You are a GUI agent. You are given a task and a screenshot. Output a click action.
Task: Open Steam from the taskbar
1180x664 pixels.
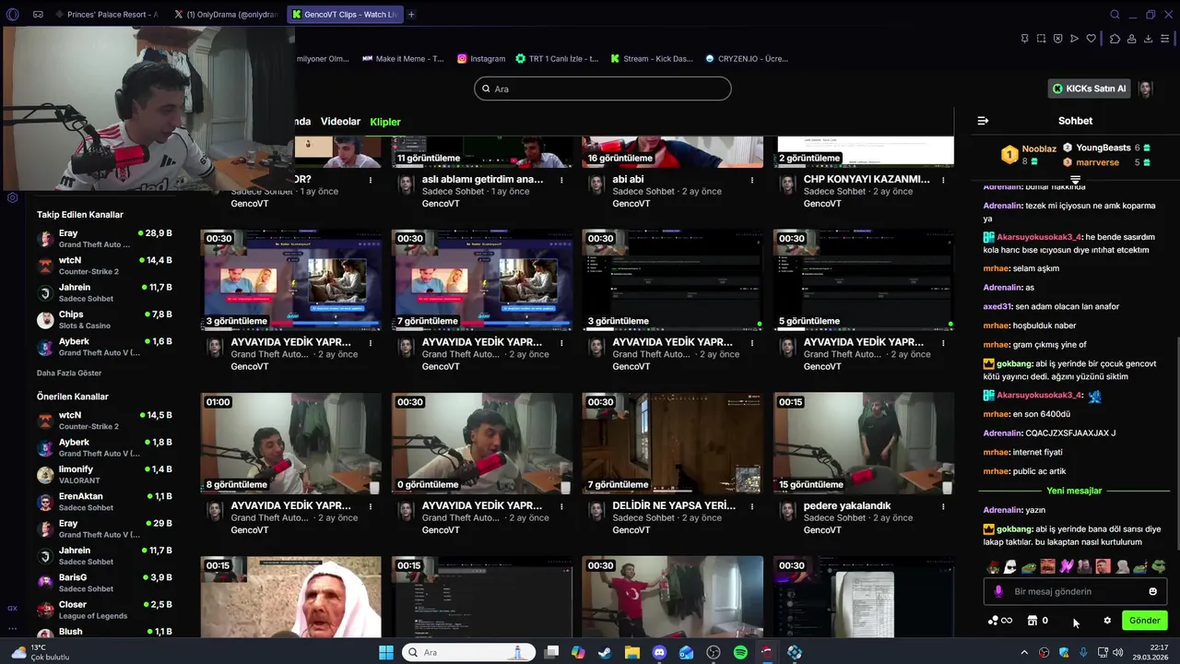pyautogui.click(x=605, y=652)
